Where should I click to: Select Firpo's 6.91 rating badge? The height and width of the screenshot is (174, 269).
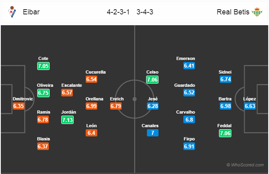[x=189, y=146]
